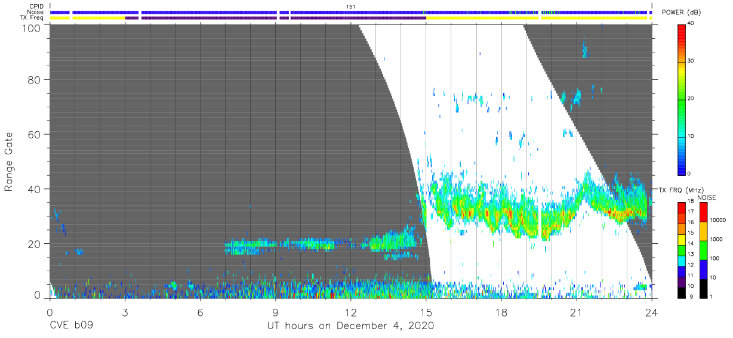
Task: Click the "TX Freq" row label
Action: click(33, 18)
